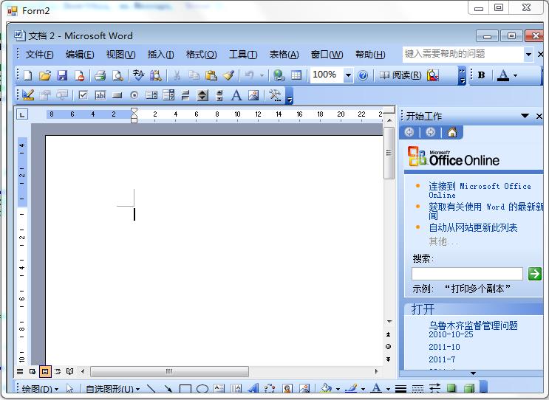Insert a table using the table icon
The height and width of the screenshot is (400, 549).
(296, 75)
